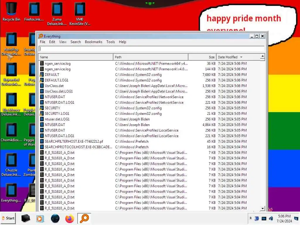The width and height of the screenshot is (300, 225).
Task: Open the View menu
Action: click(63, 42)
